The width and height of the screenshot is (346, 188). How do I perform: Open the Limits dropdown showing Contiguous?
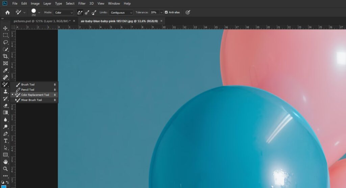[121, 13]
